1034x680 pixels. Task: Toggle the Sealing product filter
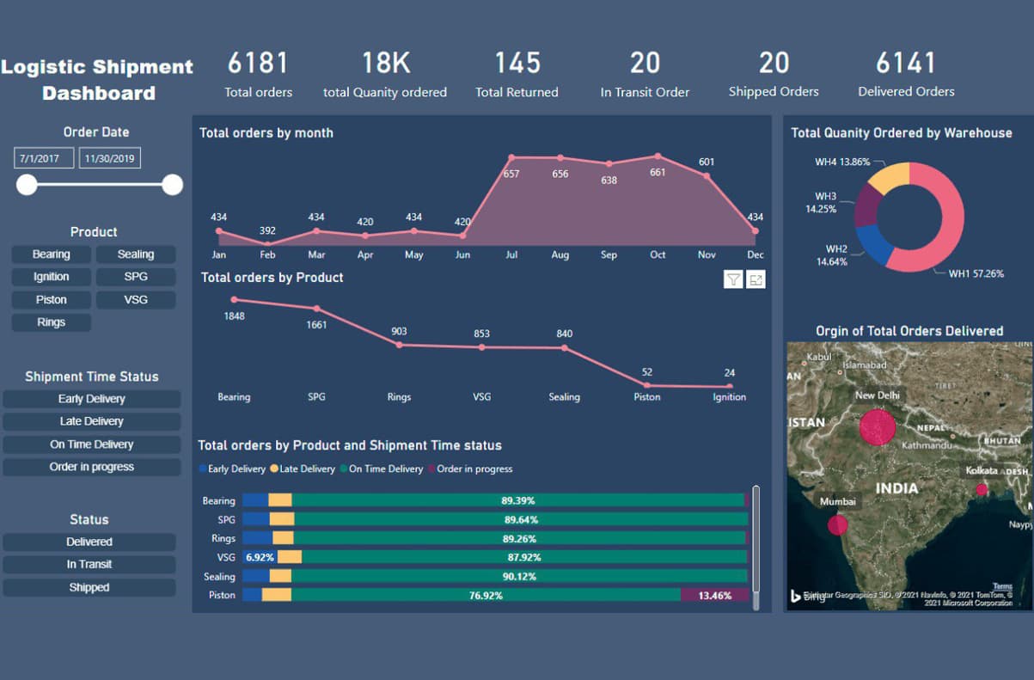click(136, 254)
